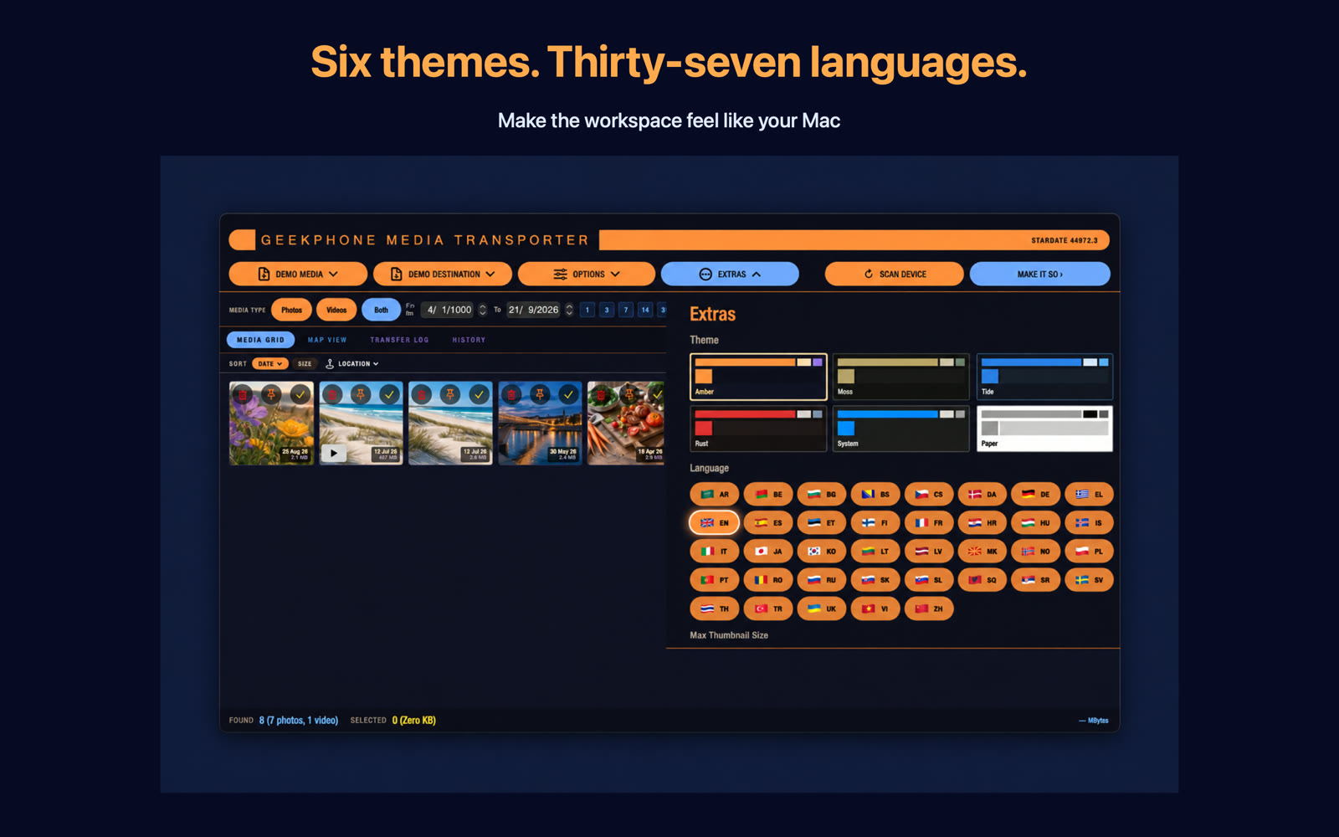Select the Media Grid tab
The image size is (1339, 837).
pyautogui.click(x=260, y=340)
